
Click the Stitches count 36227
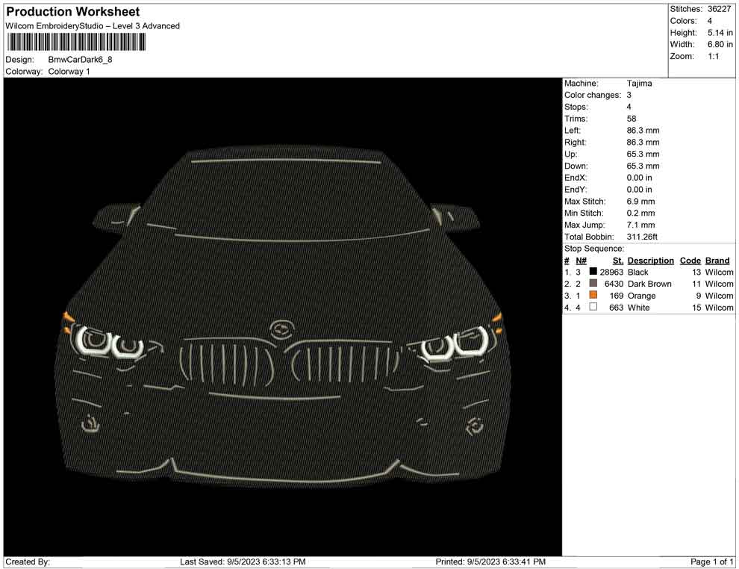click(719, 9)
